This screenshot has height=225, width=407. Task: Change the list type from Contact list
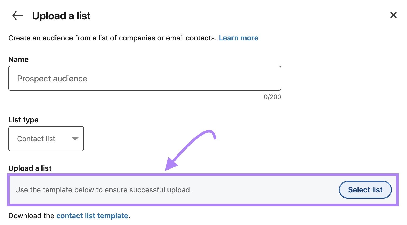point(46,139)
